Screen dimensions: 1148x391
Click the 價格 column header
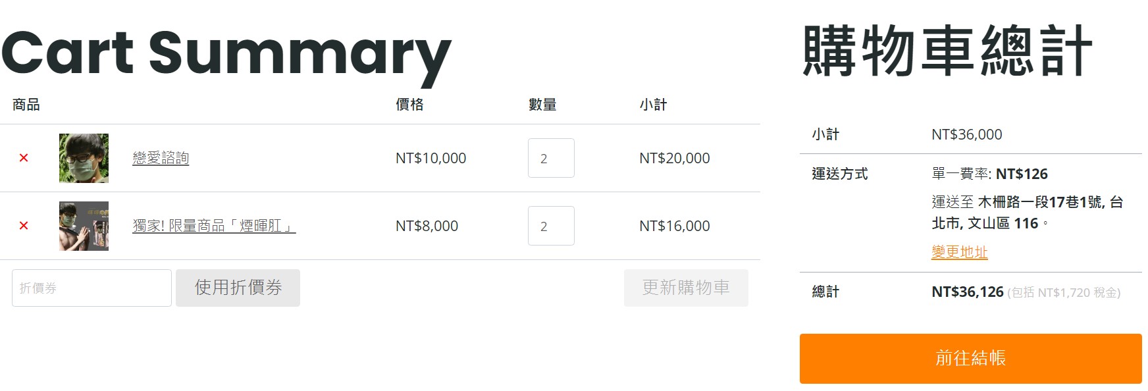click(x=409, y=105)
